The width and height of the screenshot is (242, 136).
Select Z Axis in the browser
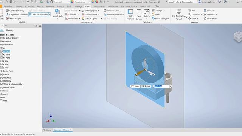[5, 68]
